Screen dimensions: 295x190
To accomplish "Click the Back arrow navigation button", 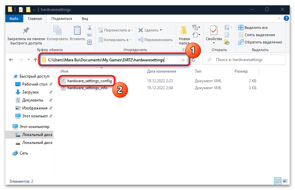I will tap(11, 60).
